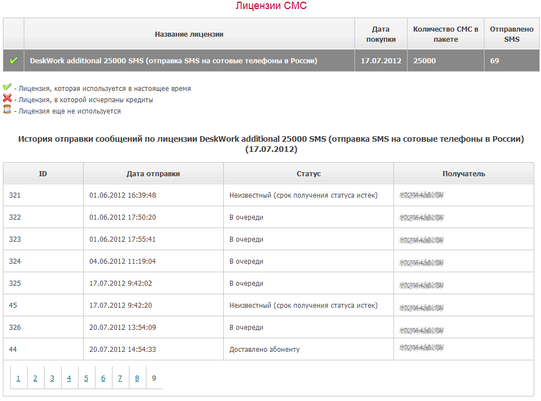
Task: Click the 'Дата отправки' column header
Action: pos(153,173)
